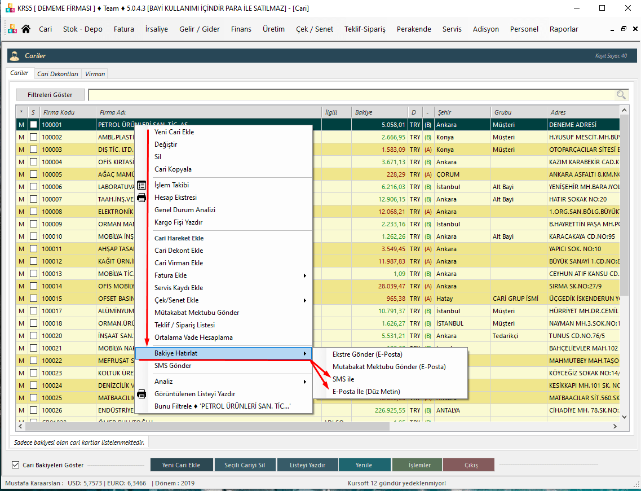Click the 226.925,55 balance cell
The image size is (641, 491).
[379, 410]
